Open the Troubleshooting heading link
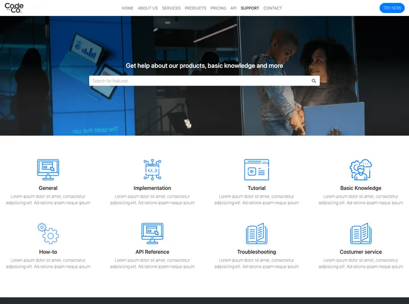The height and width of the screenshot is (304, 409). pos(256,252)
